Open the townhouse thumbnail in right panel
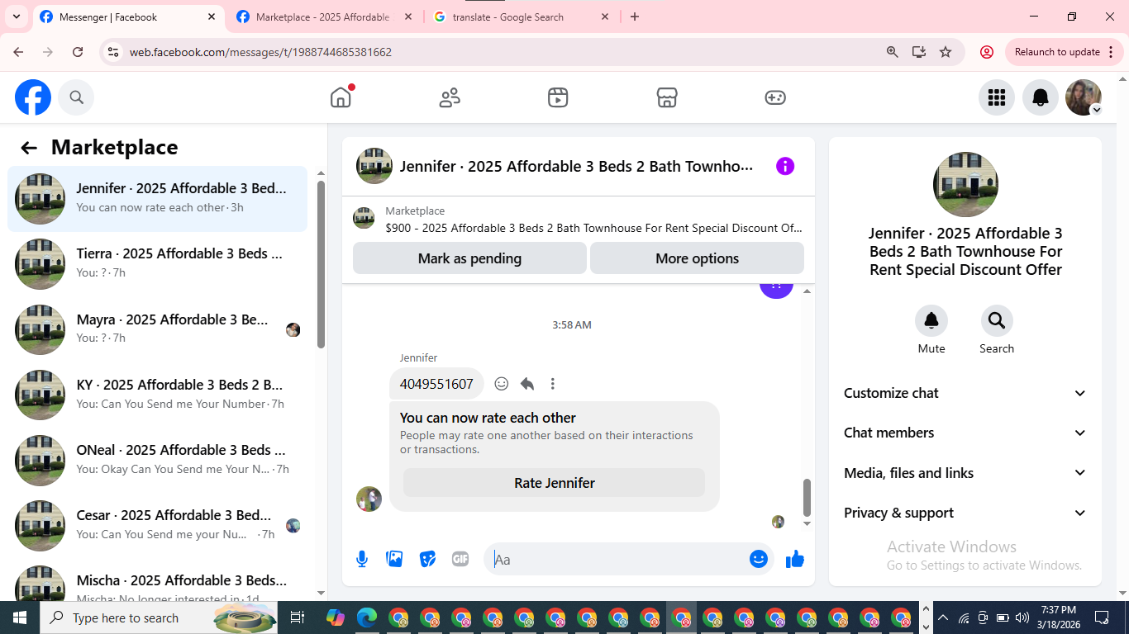Image resolution: width=1129 pixels, height=634 pixels. pos(965,185)
